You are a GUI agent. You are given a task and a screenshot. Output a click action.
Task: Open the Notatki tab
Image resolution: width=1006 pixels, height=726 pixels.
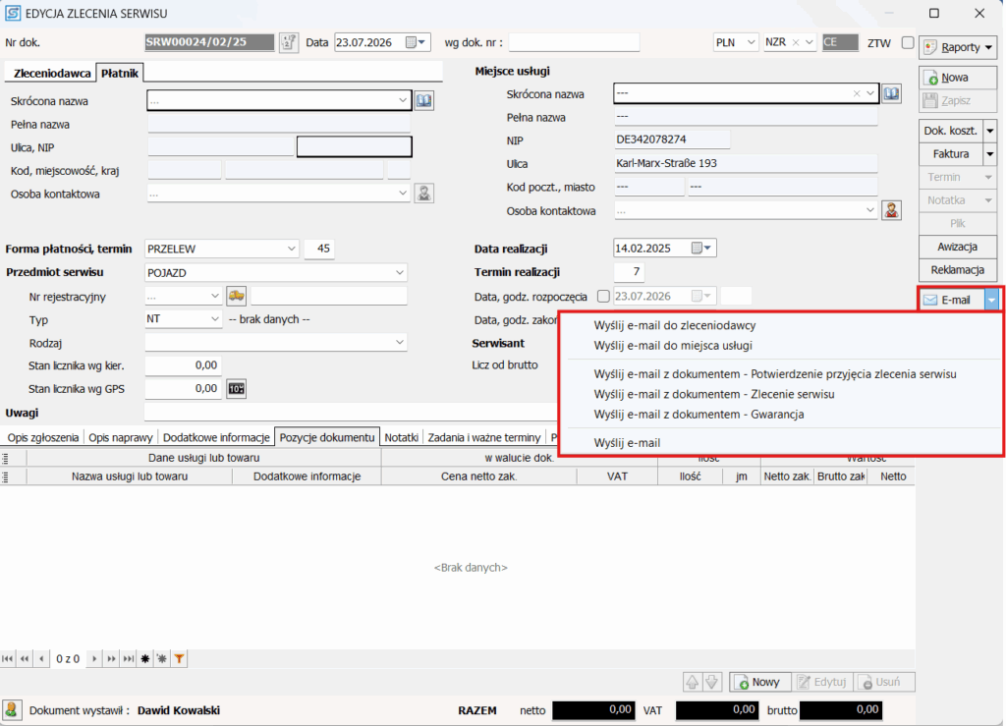[402, 437]
